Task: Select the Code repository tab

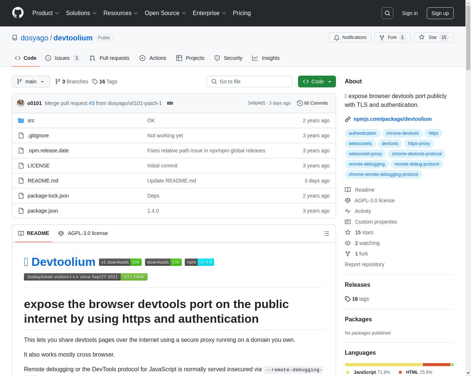Action: point(25,58)
